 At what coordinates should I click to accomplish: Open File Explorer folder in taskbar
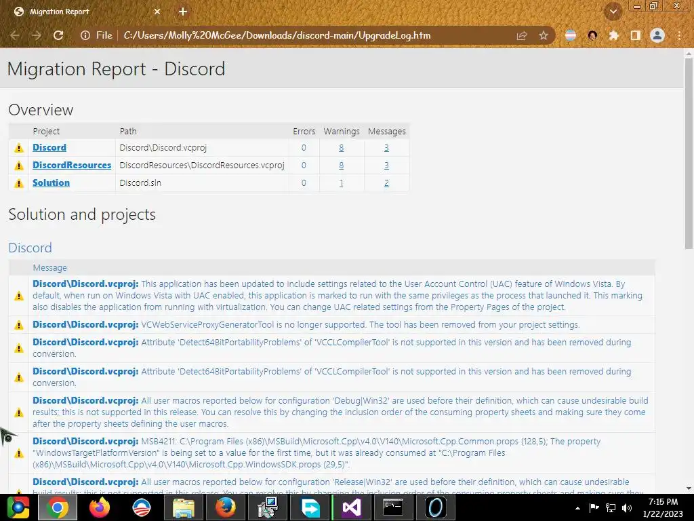pos(184,507)
